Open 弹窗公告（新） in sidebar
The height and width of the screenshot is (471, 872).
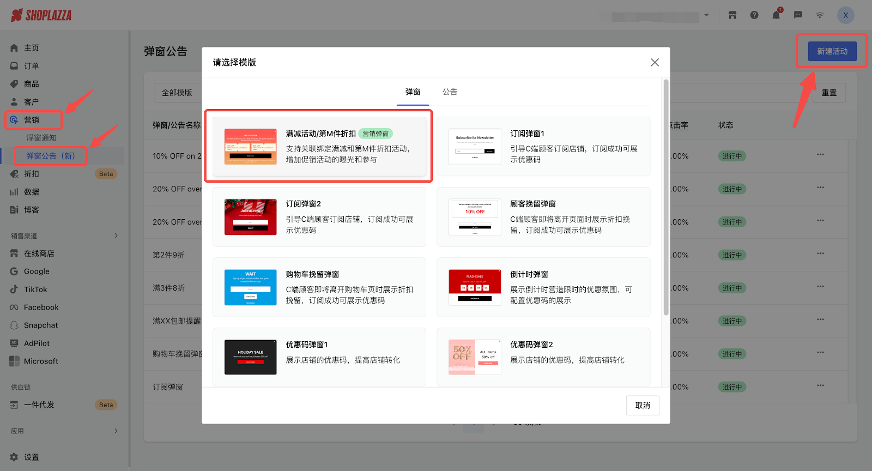pos(50,156)
